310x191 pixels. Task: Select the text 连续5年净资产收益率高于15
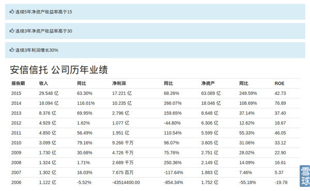pos(44,12)
